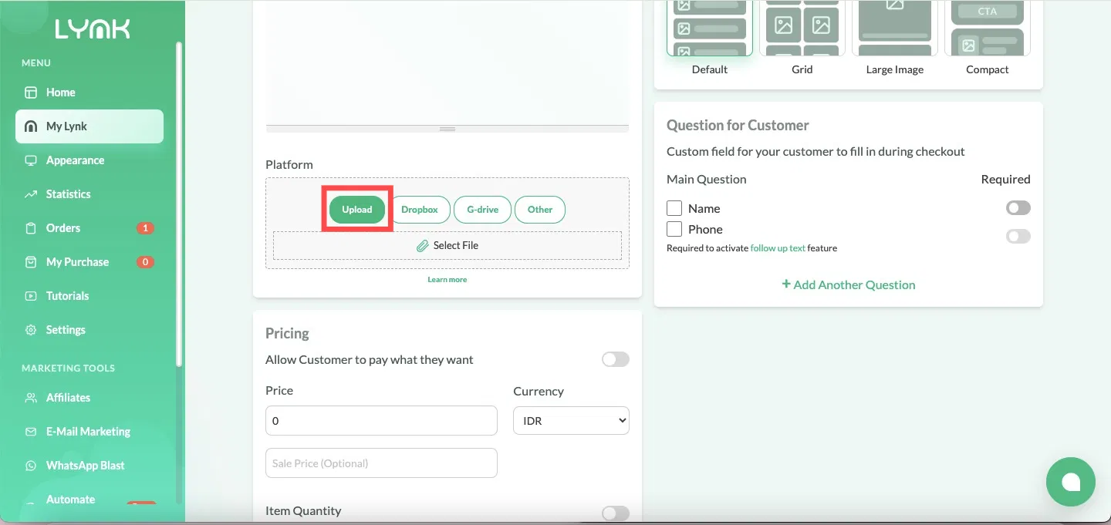
Task: Enable Allow Customer to pay what they want
Action: click(x=615, y=359)
